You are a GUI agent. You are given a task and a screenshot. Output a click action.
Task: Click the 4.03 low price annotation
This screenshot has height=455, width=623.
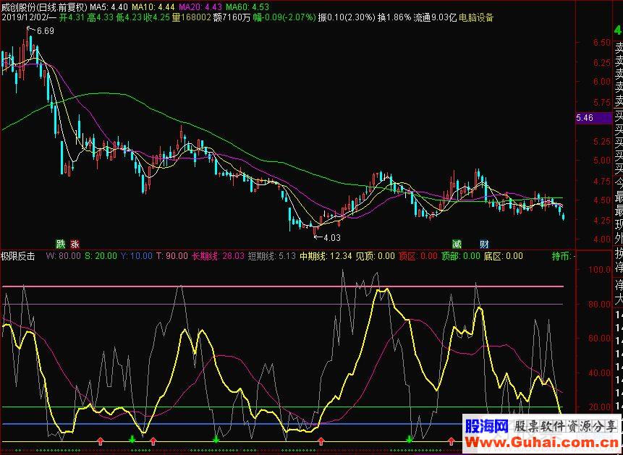point(333,238)
